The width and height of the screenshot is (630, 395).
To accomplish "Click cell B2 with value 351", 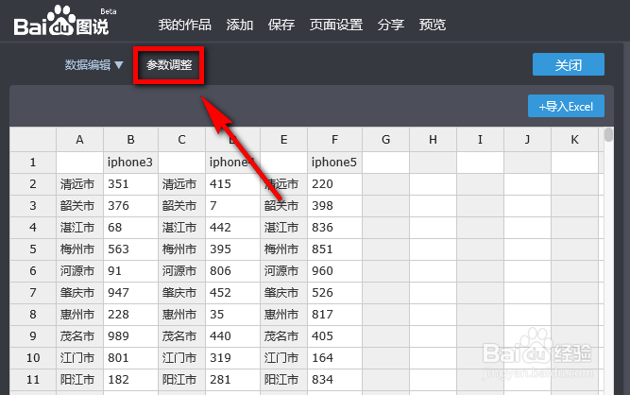I will (x=130, y=184).
